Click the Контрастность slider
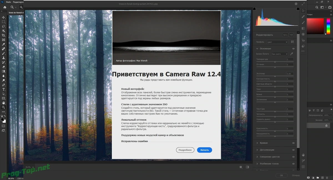The image size is (333, 180). 275,82
